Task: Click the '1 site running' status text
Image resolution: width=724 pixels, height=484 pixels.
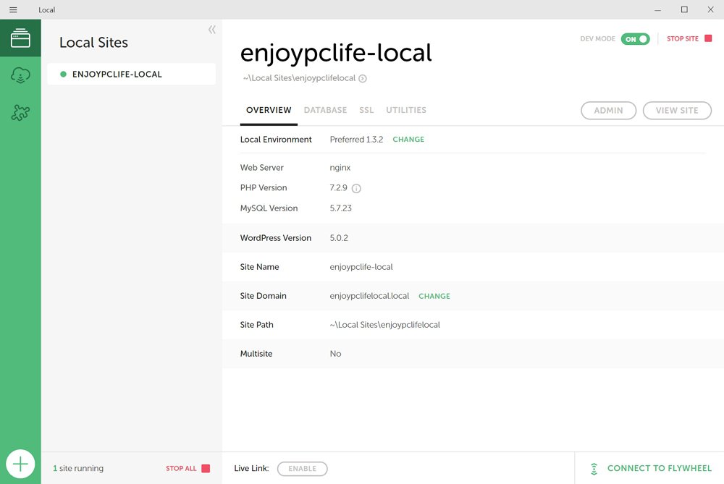Action: (x=78, y=468)
